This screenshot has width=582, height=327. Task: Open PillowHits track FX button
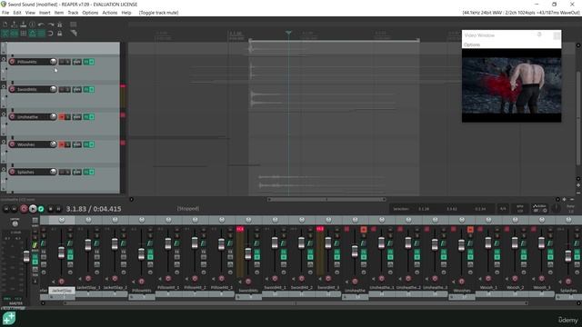coord(86,62)
